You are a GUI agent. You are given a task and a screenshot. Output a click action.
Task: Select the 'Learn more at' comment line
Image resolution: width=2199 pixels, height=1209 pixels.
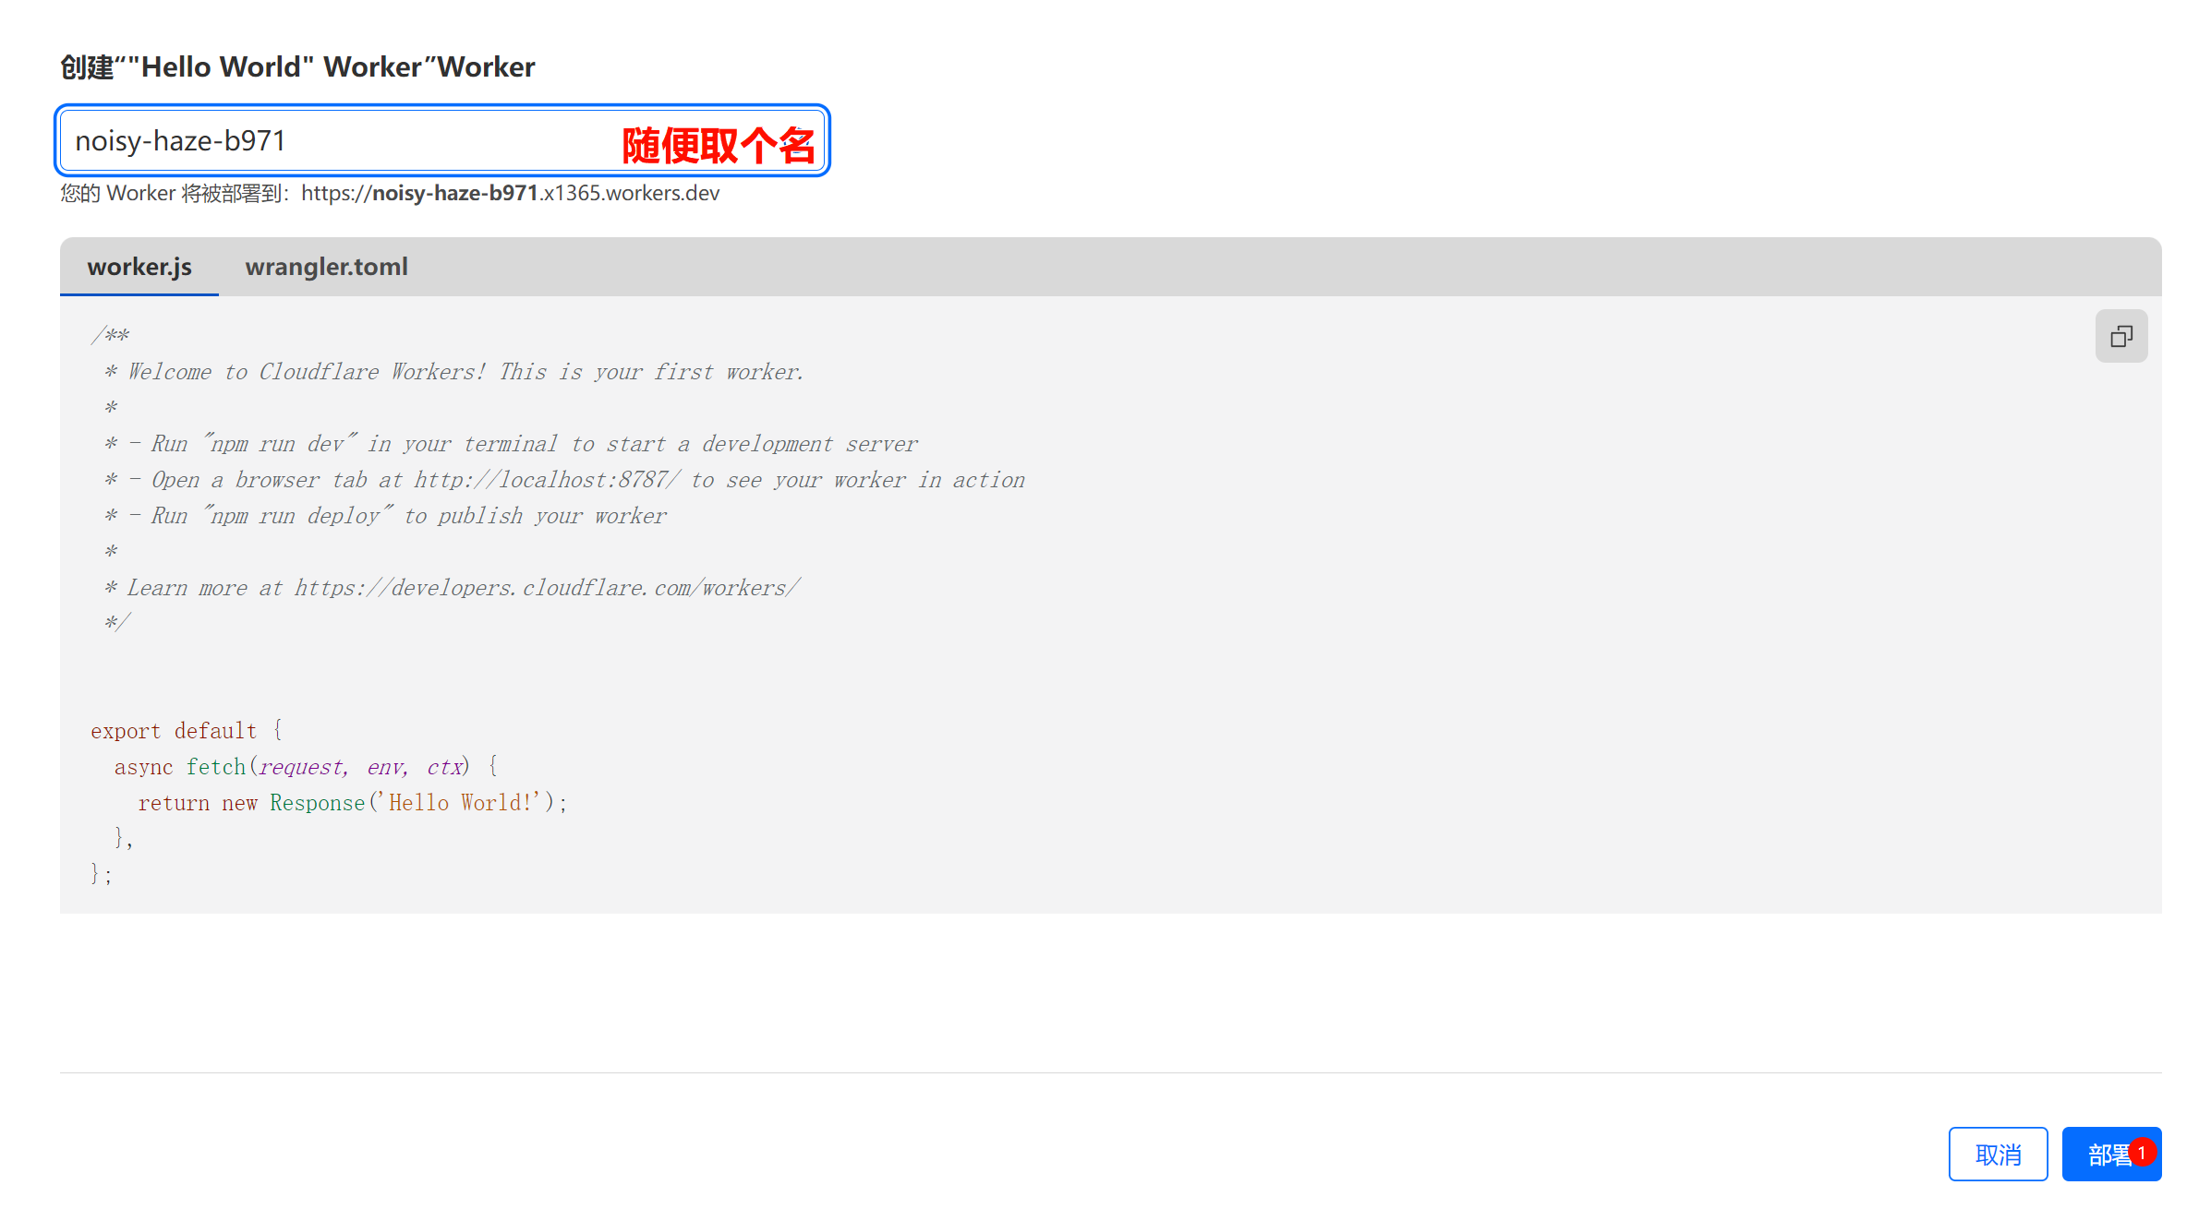[x=452, y=588]
